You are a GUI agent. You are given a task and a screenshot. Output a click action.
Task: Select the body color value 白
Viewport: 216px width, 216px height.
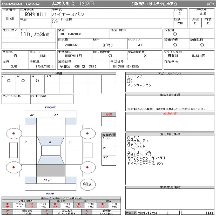[x=16, y=56]
